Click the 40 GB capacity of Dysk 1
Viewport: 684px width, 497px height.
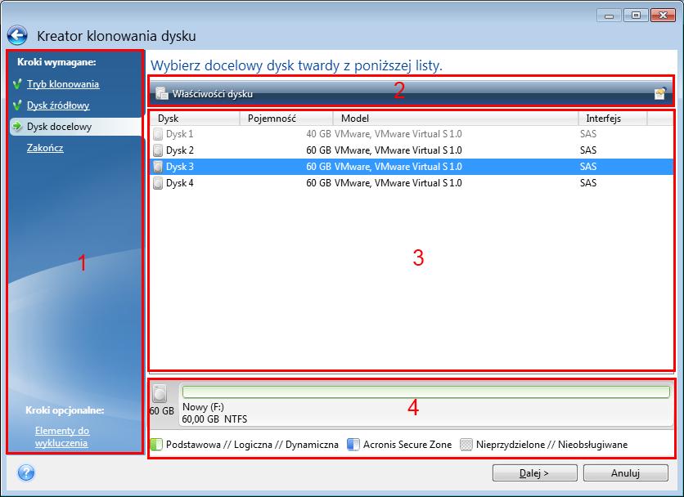pos(318,134)
